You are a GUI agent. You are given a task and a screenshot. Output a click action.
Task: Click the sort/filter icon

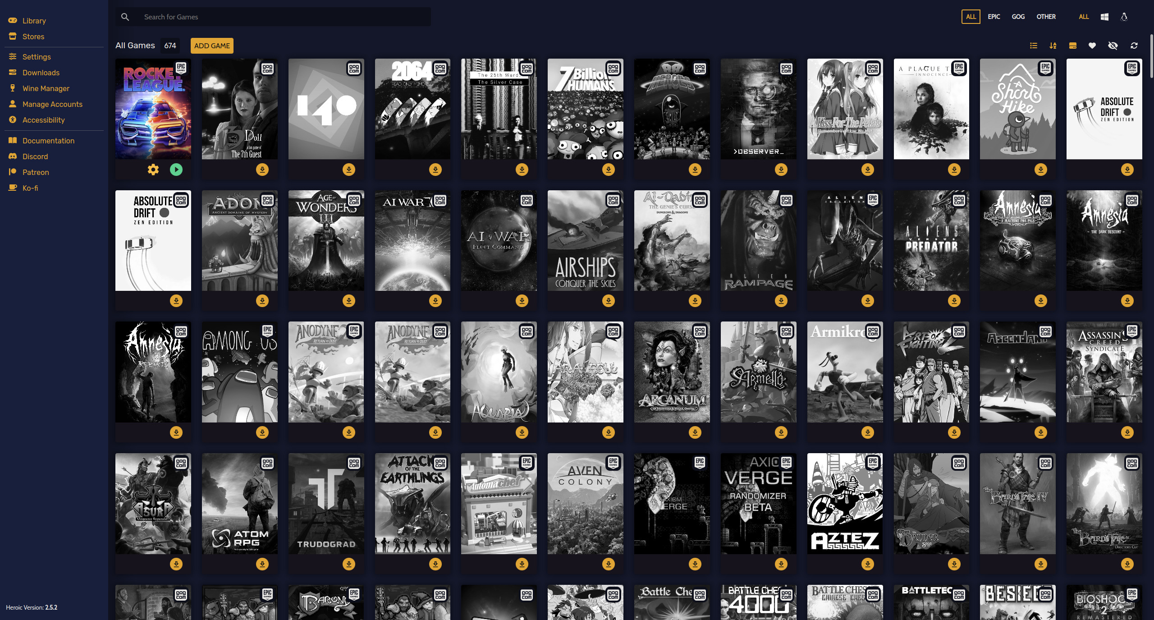pyautogui.click(x=1053, y=46)
